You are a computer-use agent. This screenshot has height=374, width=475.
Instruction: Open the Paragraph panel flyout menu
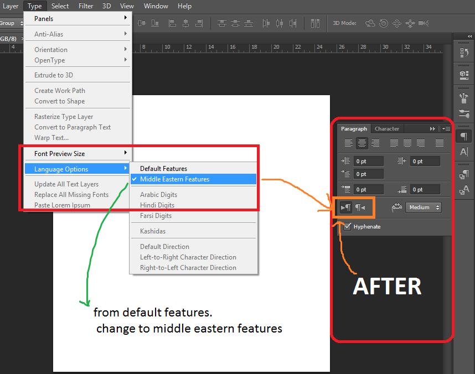(x=446, y=129)
